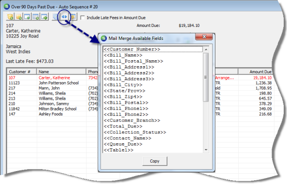Click the first toolbar icon with yellow shield
287x184 pixels.
pyautogui.click(x=10, y=17)
